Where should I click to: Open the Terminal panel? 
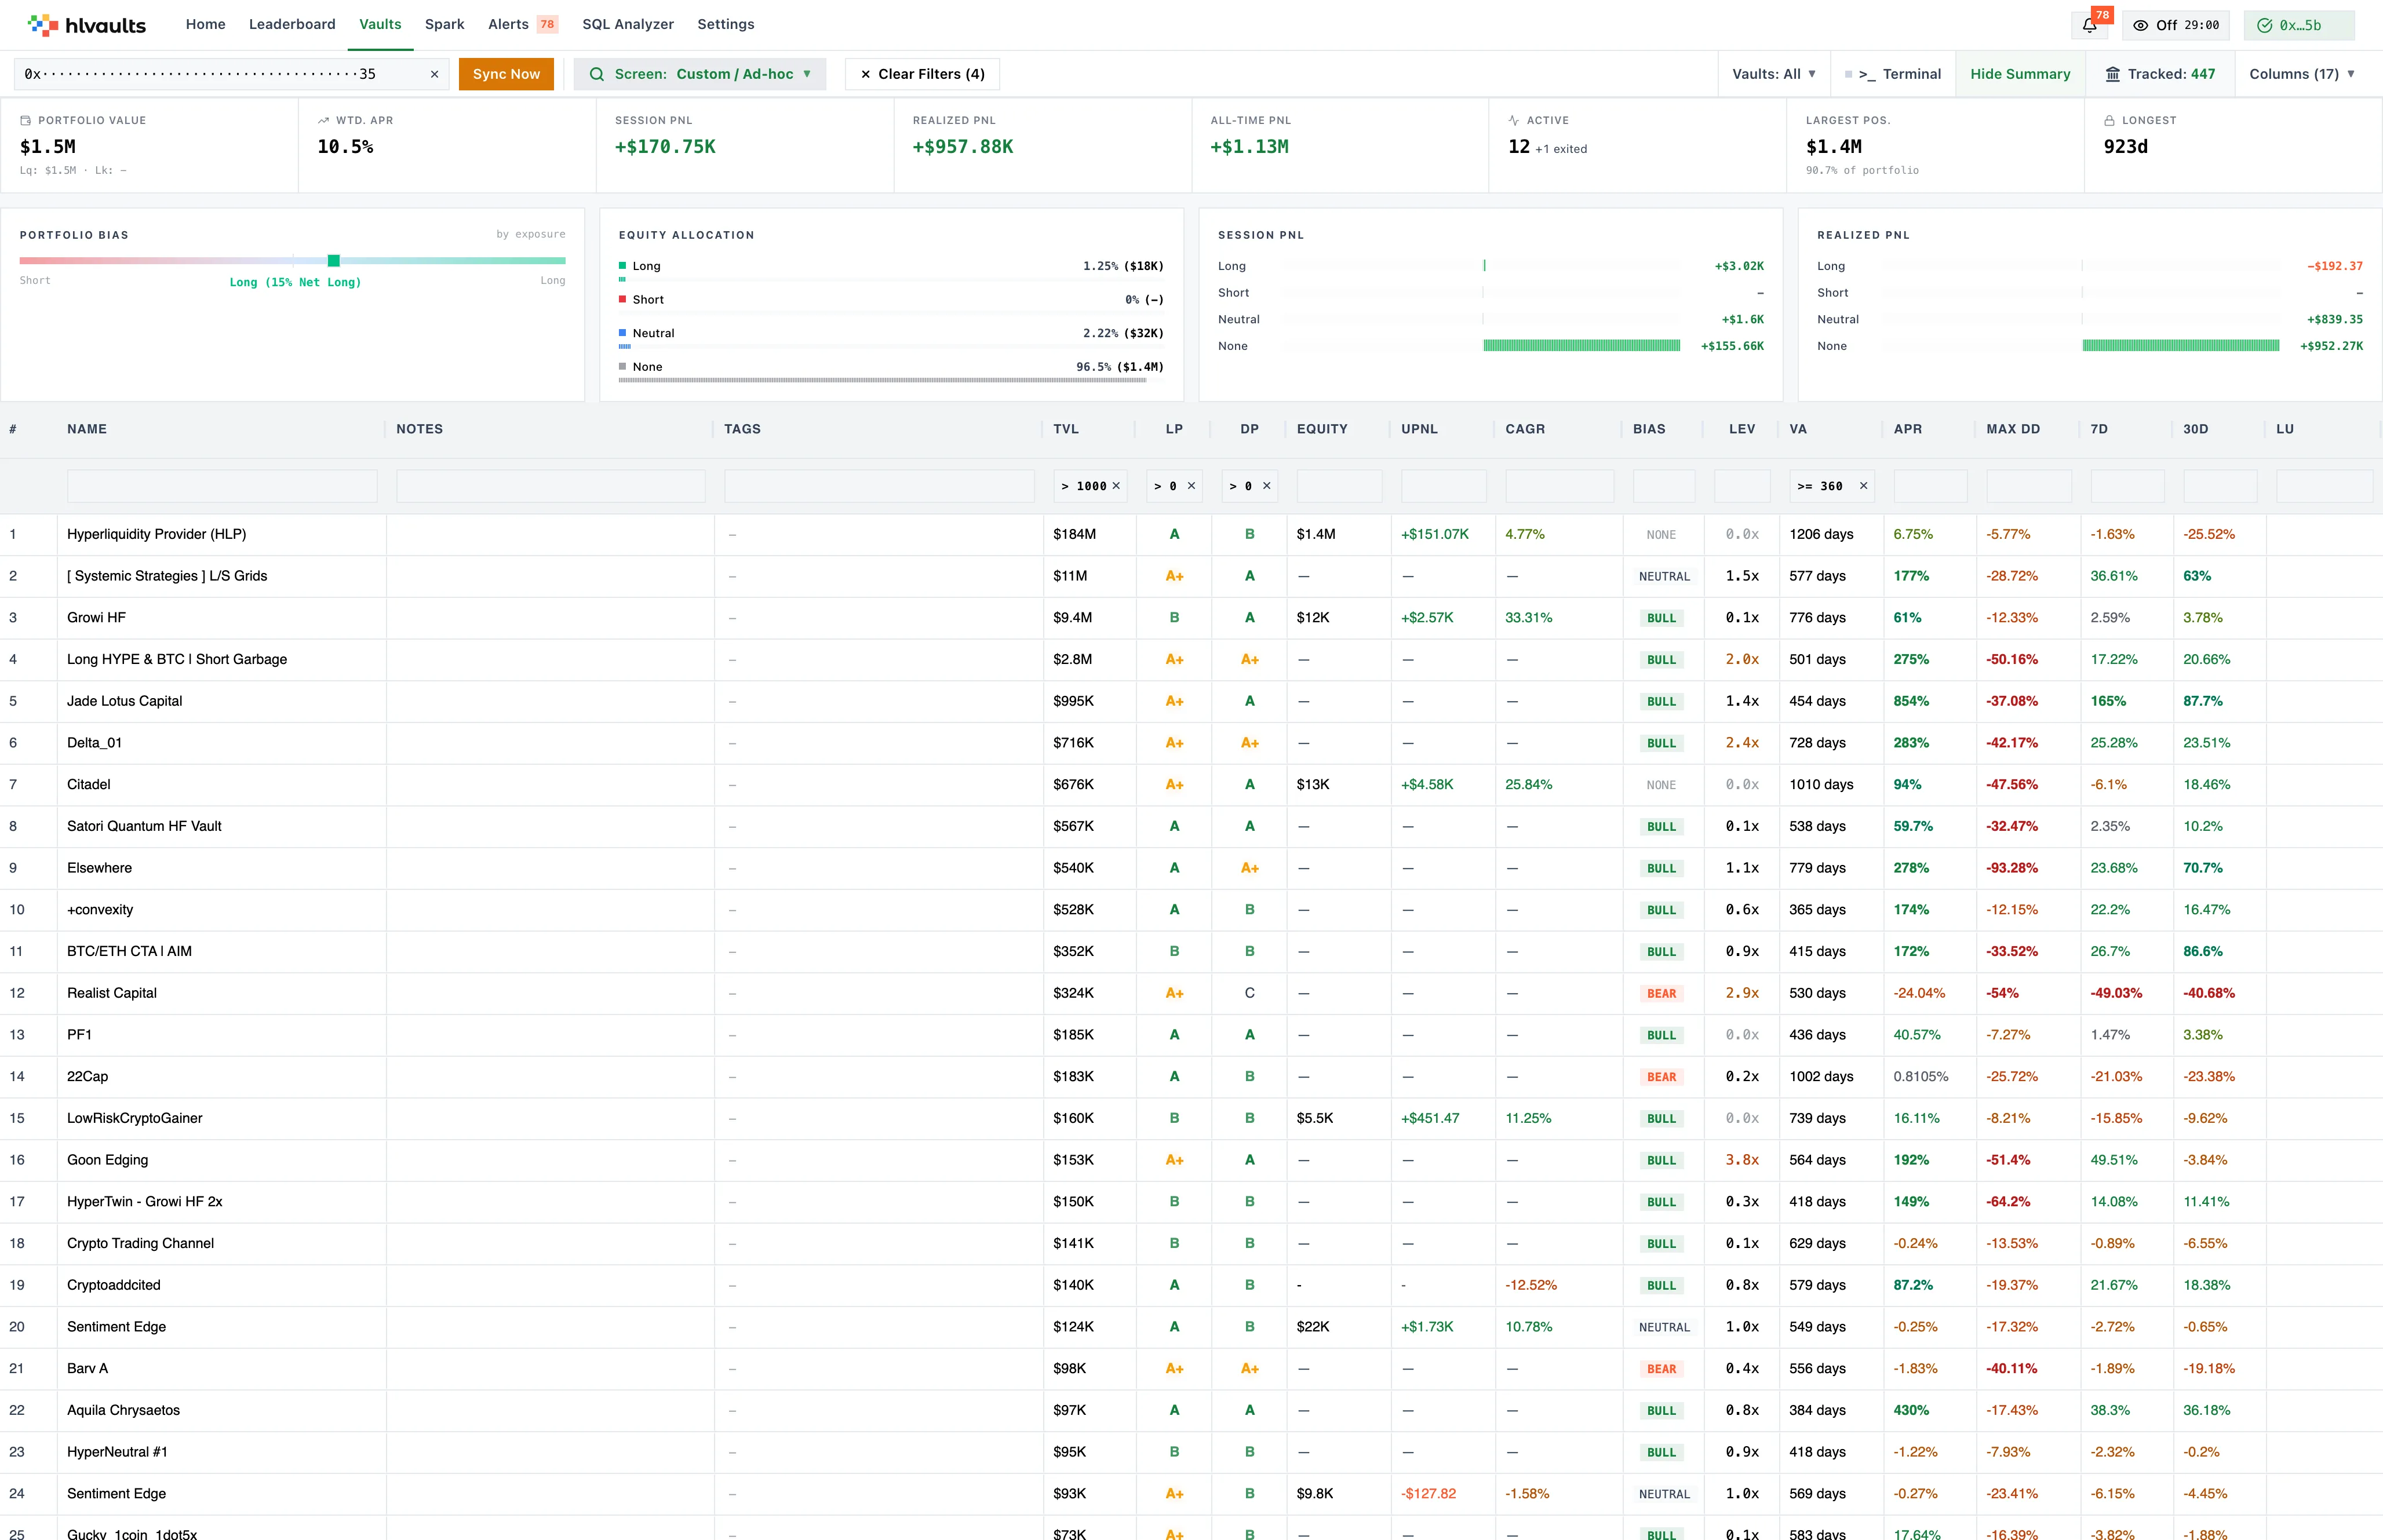pos(1893,74)
